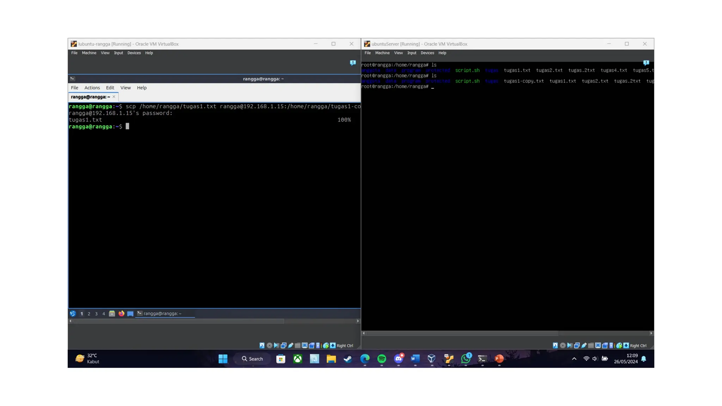
Task: Open file manager icon in Lubuntu panel
Action: [x=112, y=313]
